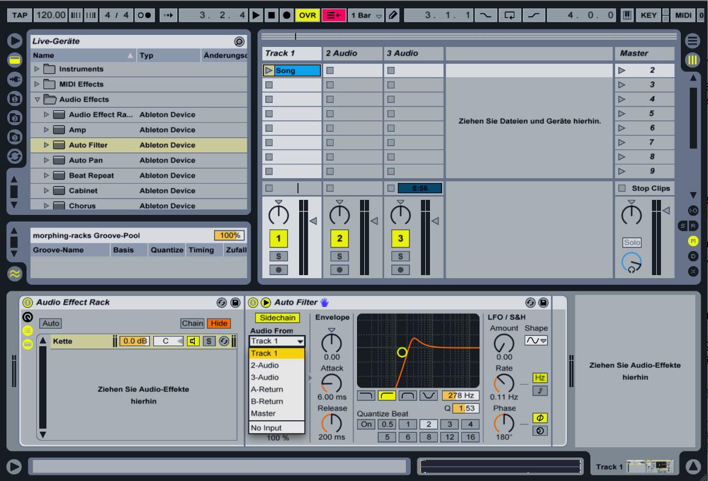Toggle the OVR overdub button
Image resolution: width=708 pixels, height=481 pixels.
tap(307, 15)
